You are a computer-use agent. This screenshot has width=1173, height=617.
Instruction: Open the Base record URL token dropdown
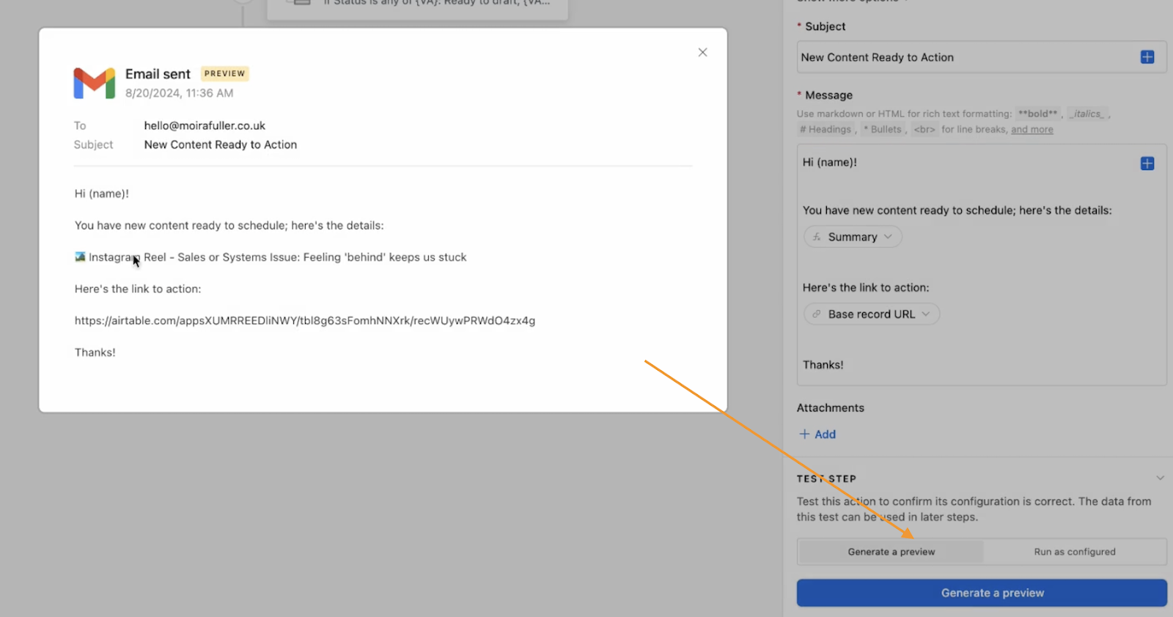[x=925, y=314]
